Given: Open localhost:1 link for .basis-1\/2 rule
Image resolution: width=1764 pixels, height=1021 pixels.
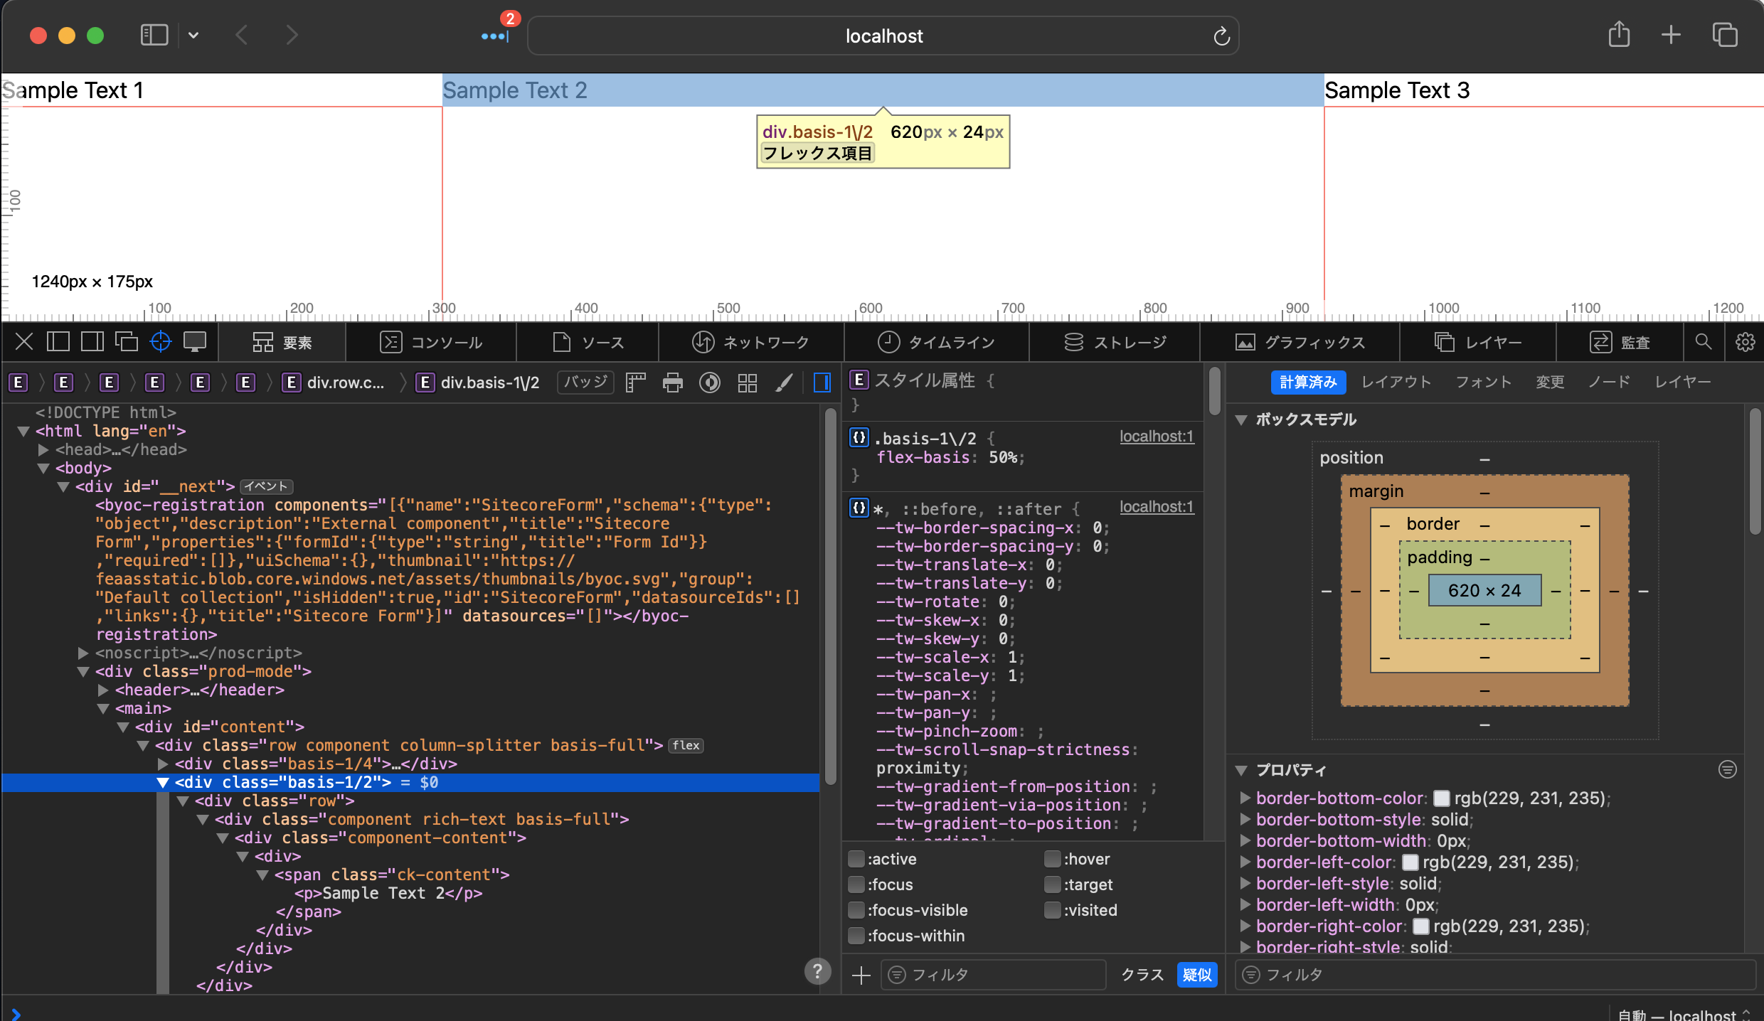Looking at the screenshot, I should pos(1157,437).
